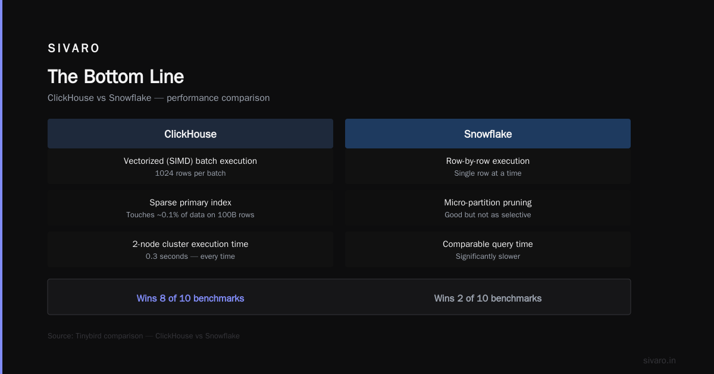Open the Sparse primary index cell
This screenshot has height=374, width=714.
(x=190, y=208)
